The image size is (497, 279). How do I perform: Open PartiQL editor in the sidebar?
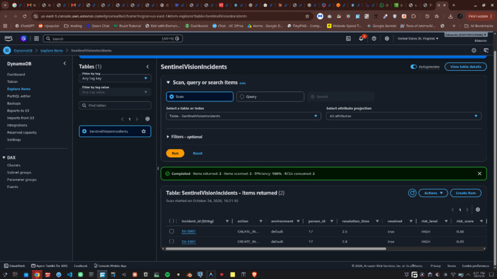18,96
